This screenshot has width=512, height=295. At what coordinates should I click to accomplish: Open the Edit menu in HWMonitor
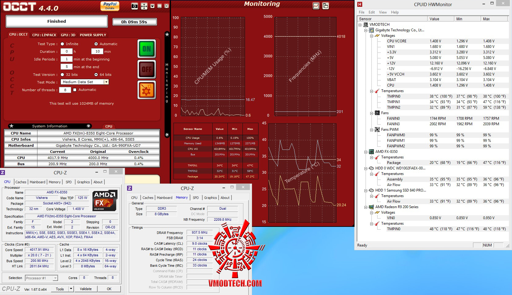[x=372, y=12]
